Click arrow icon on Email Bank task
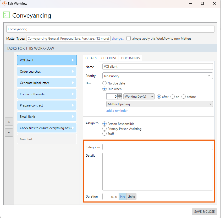 point(73,117)
